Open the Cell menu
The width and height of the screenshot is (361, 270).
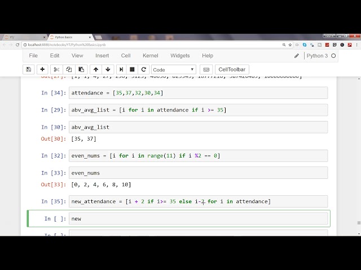coord(126,56)
